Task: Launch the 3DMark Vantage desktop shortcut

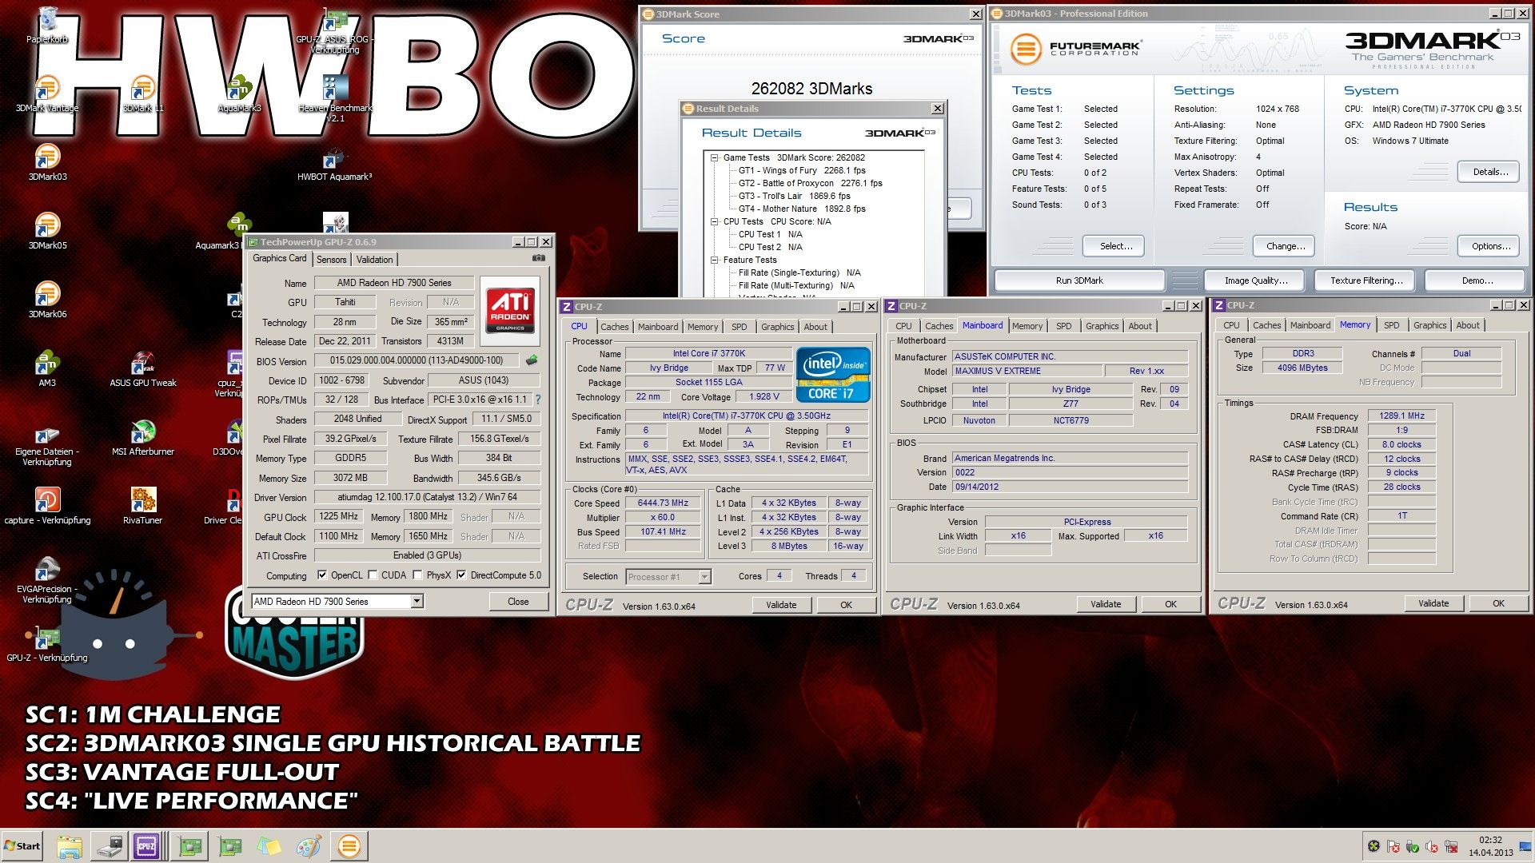Action: (x=47, y=94)
